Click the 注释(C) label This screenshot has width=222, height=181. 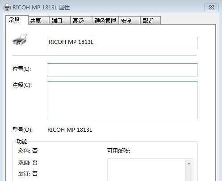point(22,85)
